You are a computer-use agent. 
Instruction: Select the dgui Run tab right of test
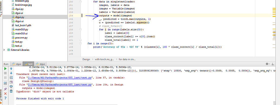(41, 64)
